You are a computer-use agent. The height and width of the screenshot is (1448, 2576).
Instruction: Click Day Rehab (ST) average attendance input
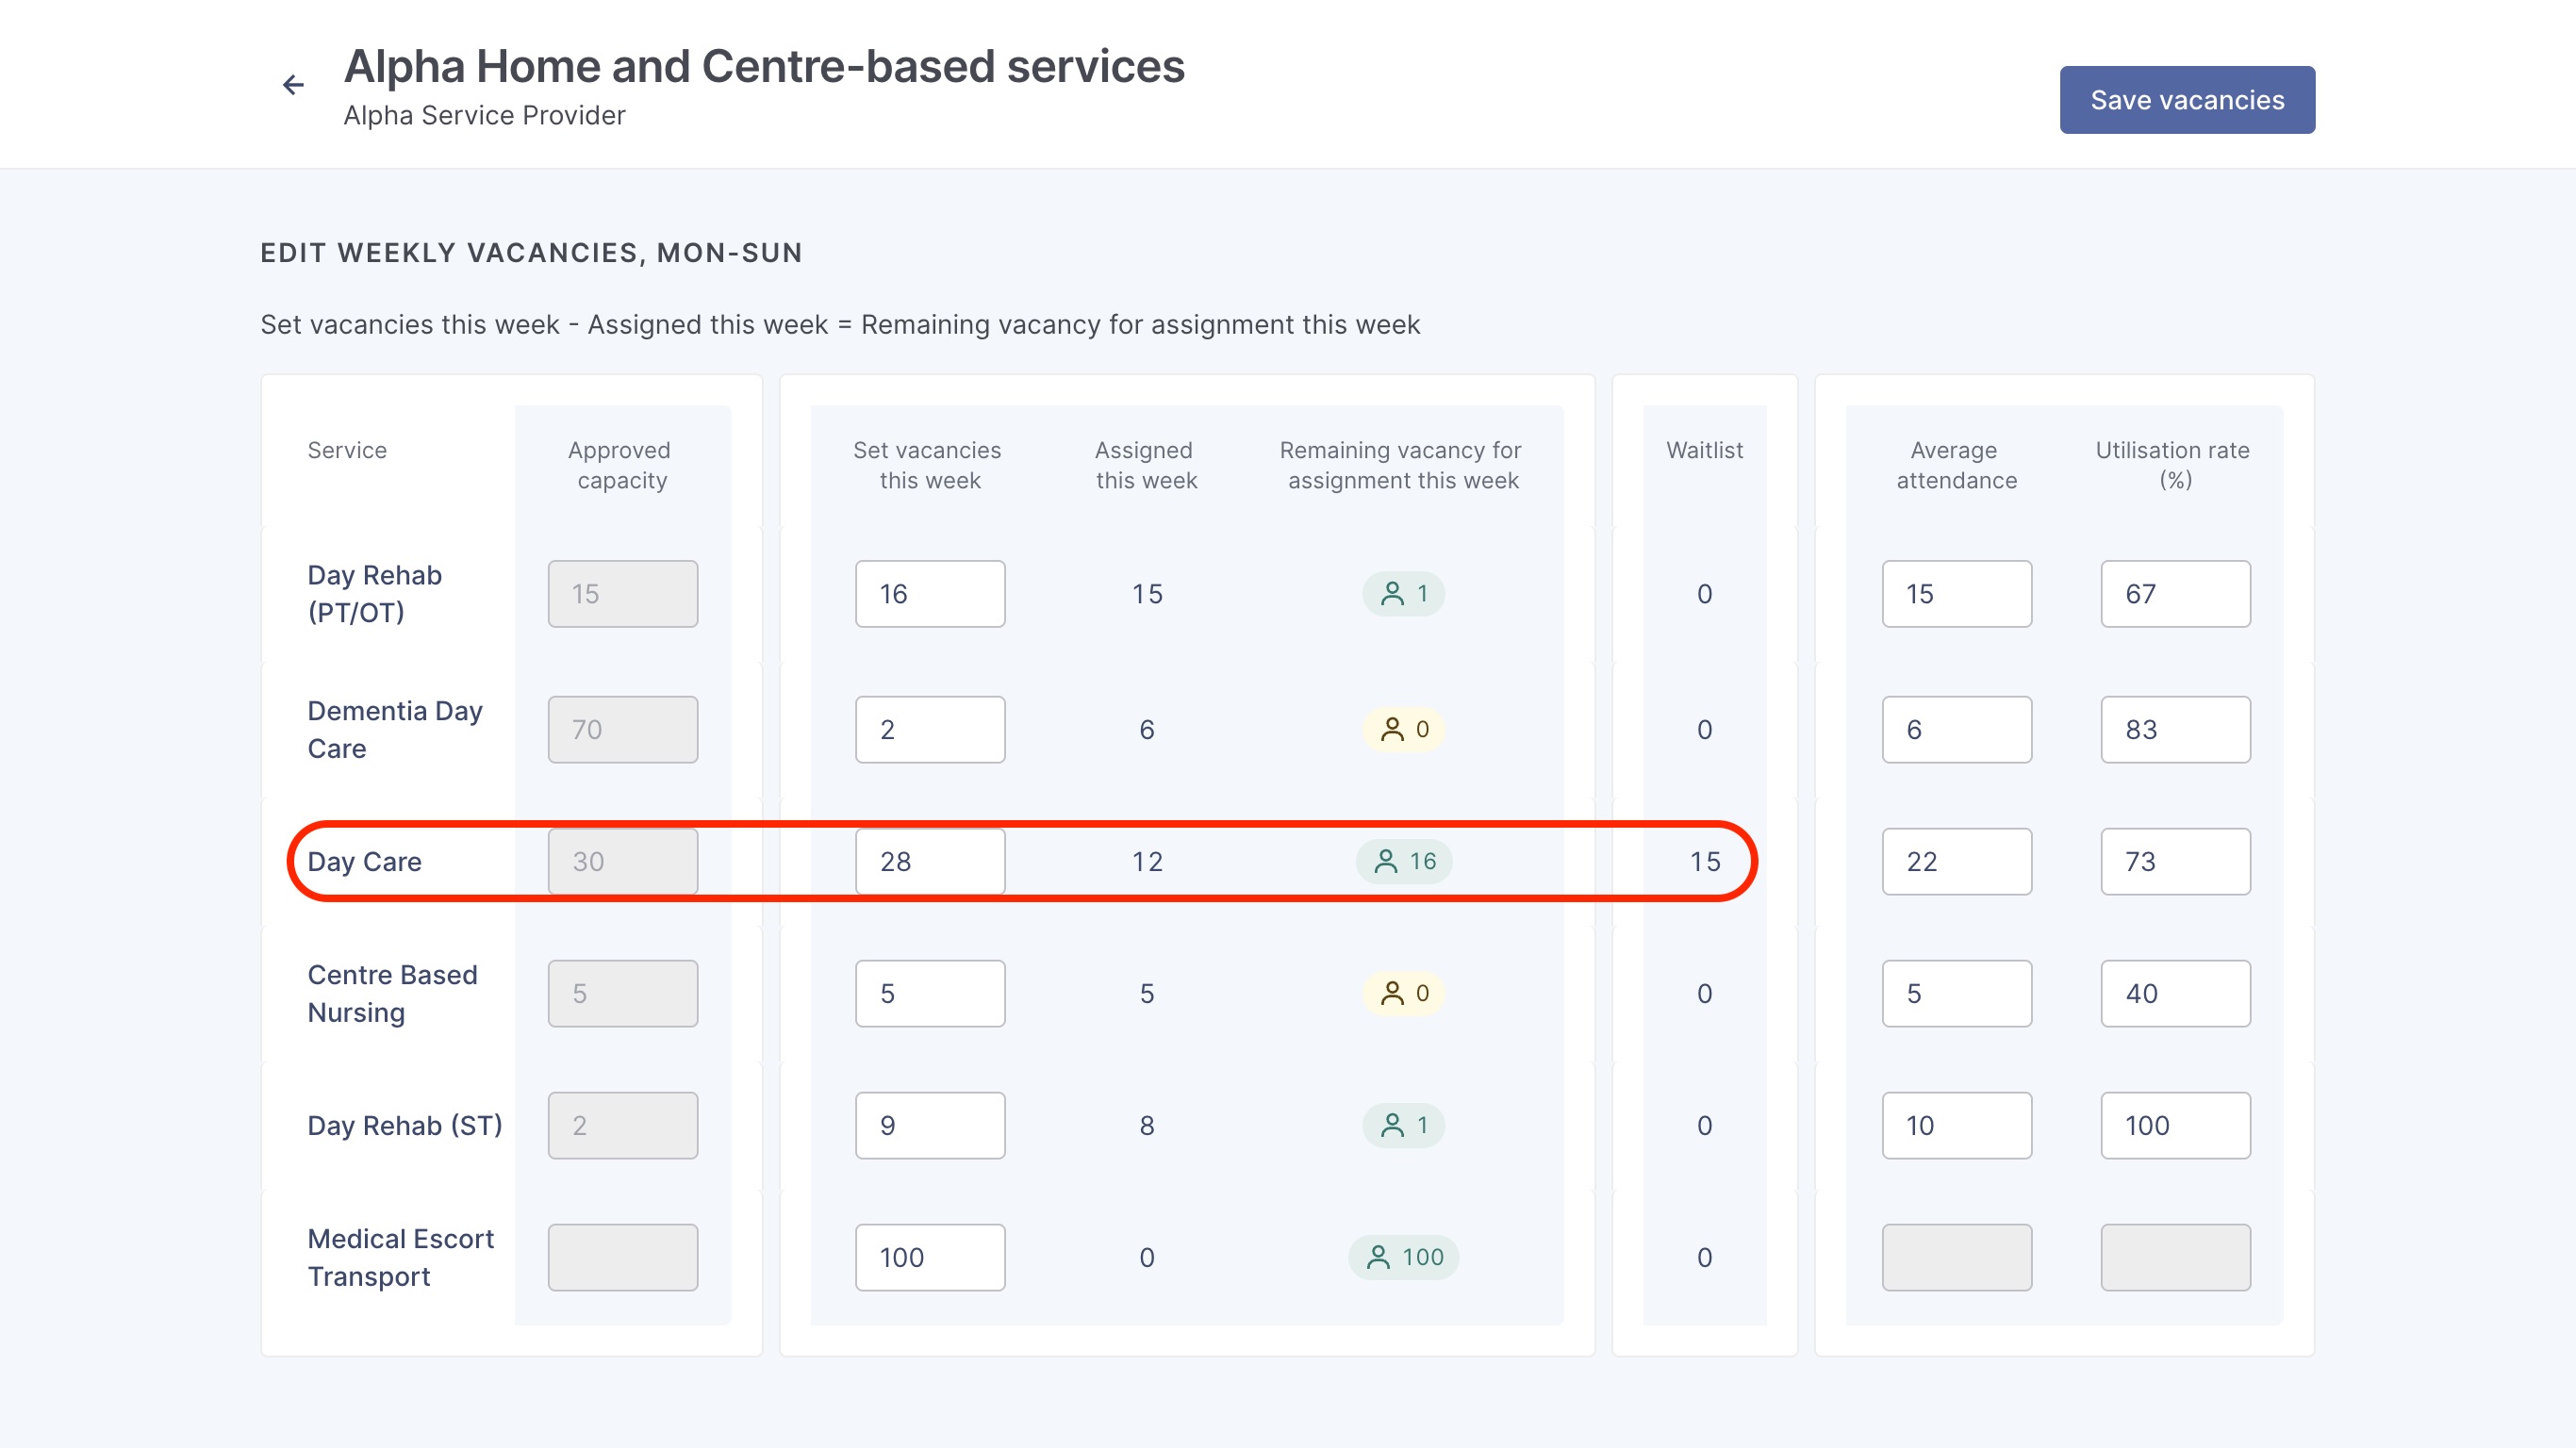pyautogui.click(x=1956, y=1125)
